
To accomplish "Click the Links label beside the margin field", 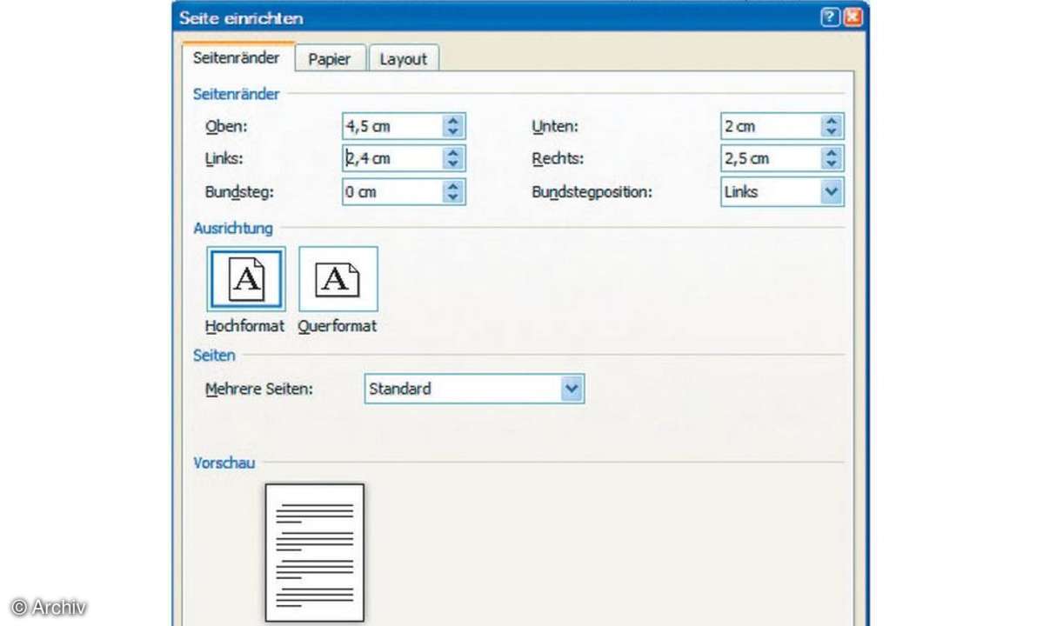I will coord(224,159).
